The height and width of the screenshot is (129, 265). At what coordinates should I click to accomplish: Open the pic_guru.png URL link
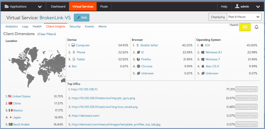103,98
